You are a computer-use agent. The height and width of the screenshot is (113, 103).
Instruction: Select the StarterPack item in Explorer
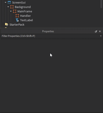pyautogui.click(x=17, y=25)
